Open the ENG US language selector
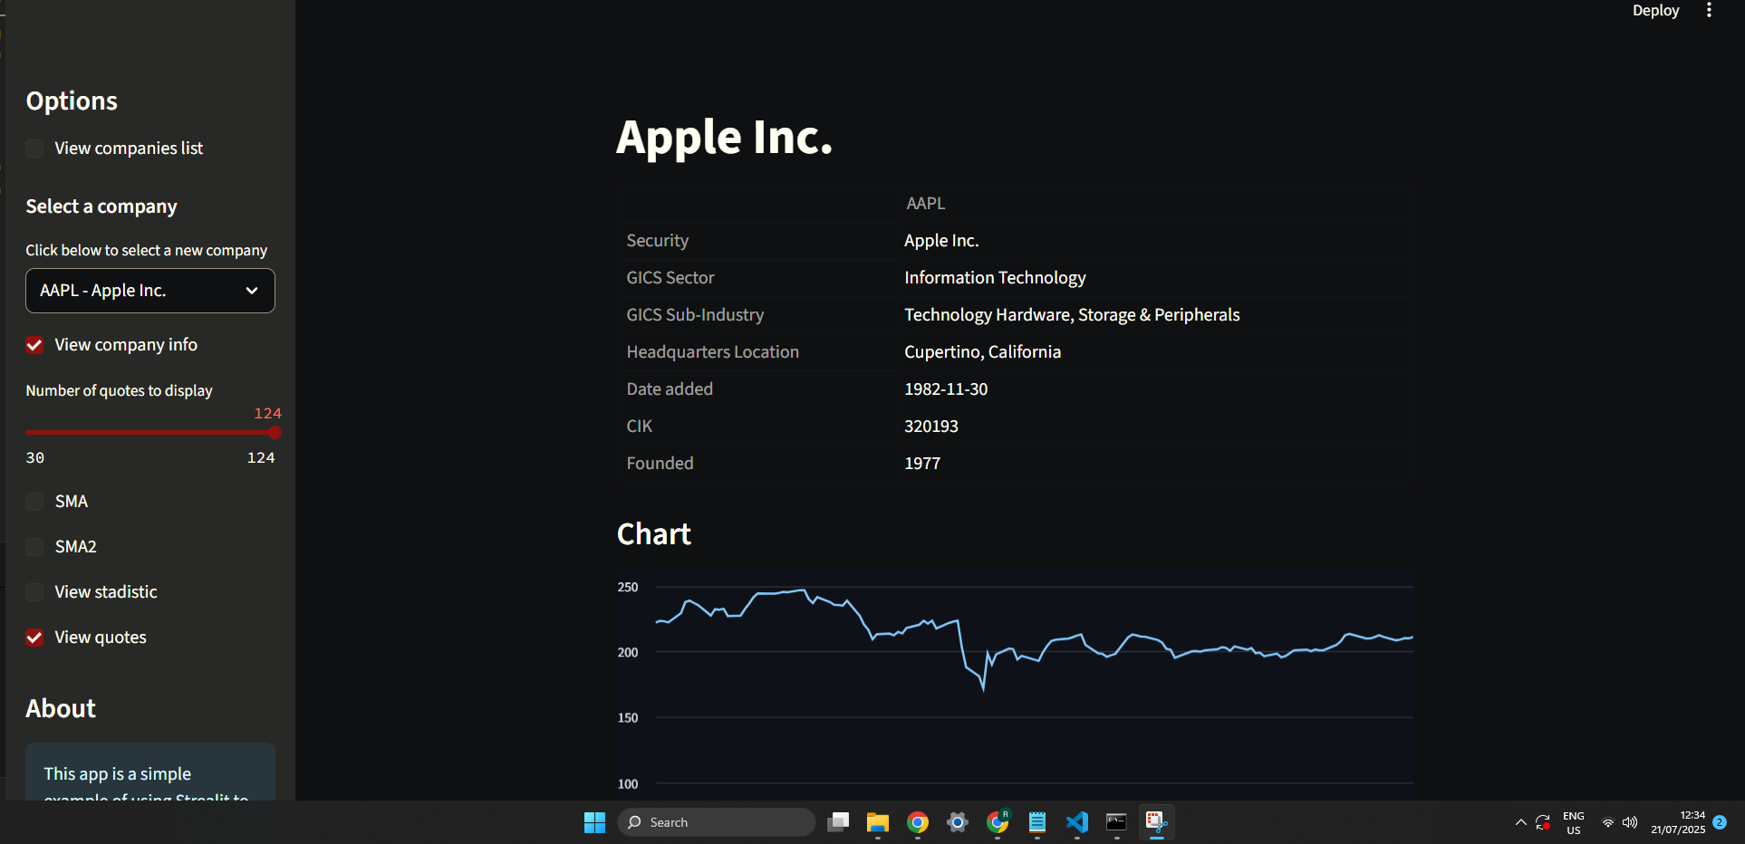The height and width of the screenshot is (844, 1745). point(1574,822)
